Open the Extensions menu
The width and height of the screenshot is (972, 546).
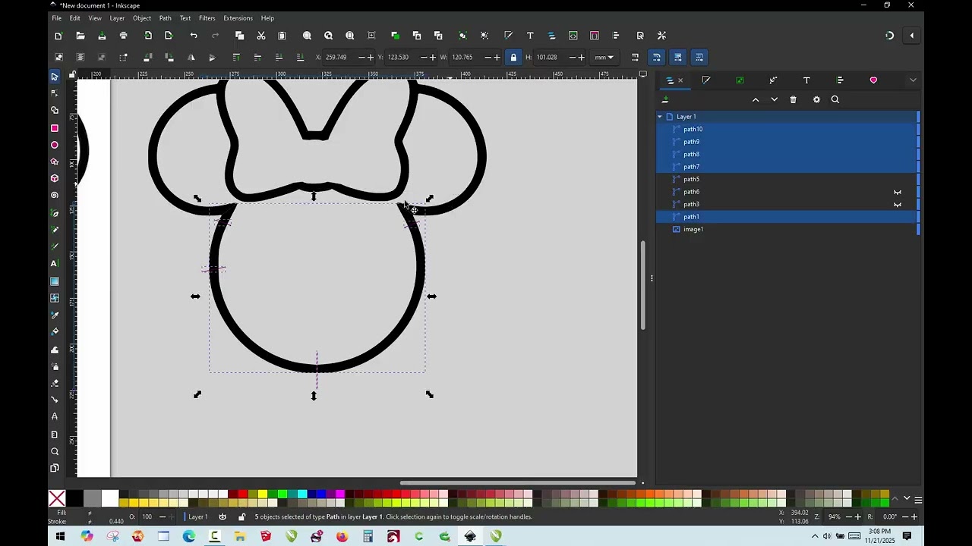(238, 18)
